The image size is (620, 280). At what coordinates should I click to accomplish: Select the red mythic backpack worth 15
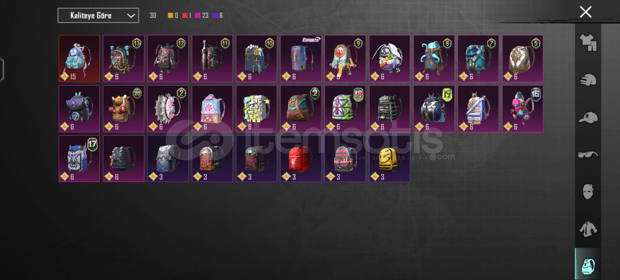click(79, 59)
